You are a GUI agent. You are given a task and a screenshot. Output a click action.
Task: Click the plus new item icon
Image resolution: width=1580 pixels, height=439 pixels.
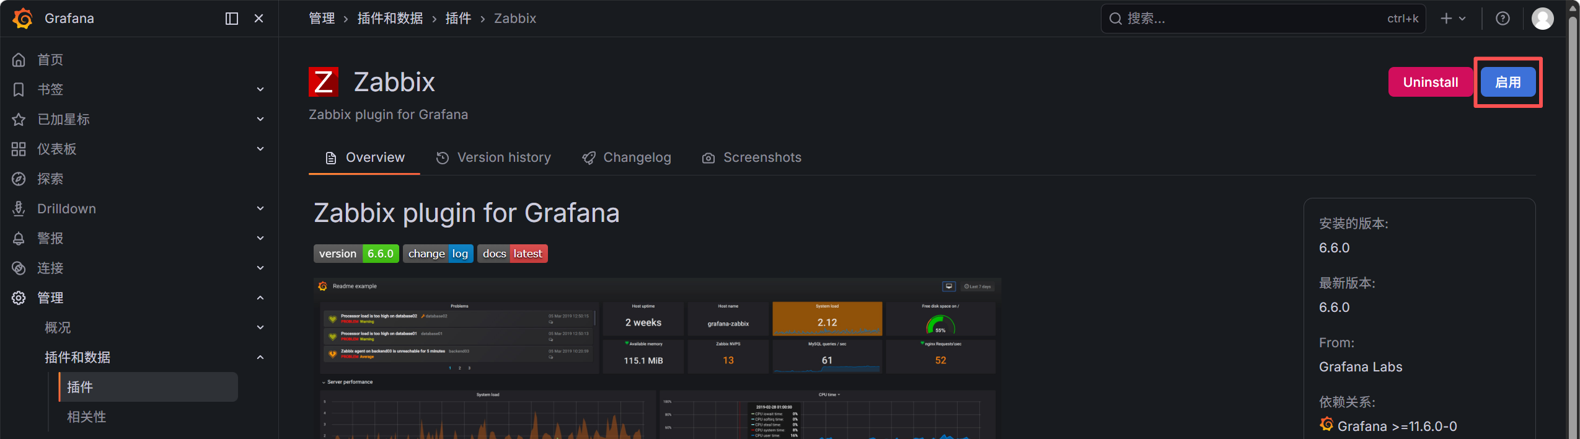point(1446,19)
